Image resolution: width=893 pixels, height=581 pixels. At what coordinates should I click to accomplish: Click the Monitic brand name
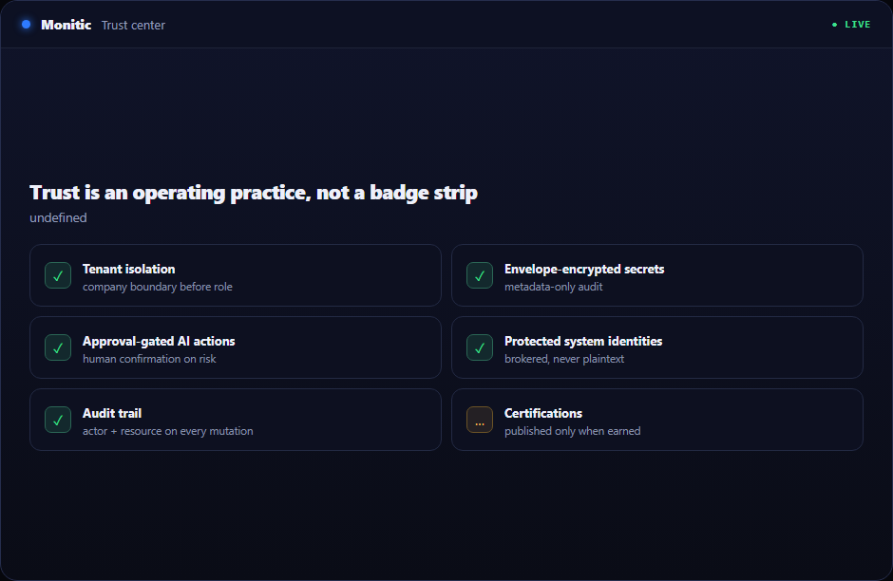point(66,25)
